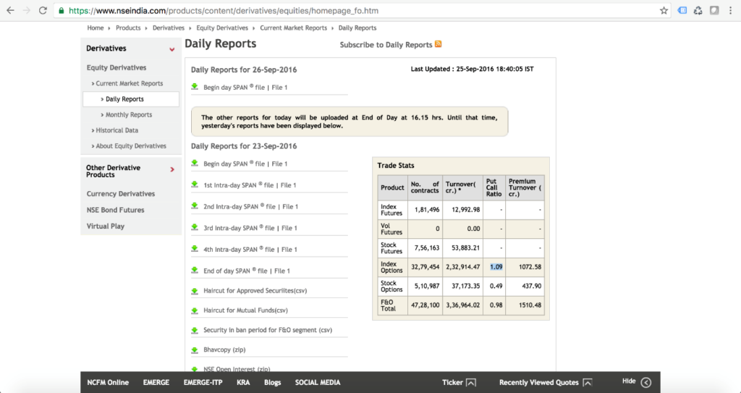Expand Other Derivative Products section
741x393 pixels.
[172, 169]
